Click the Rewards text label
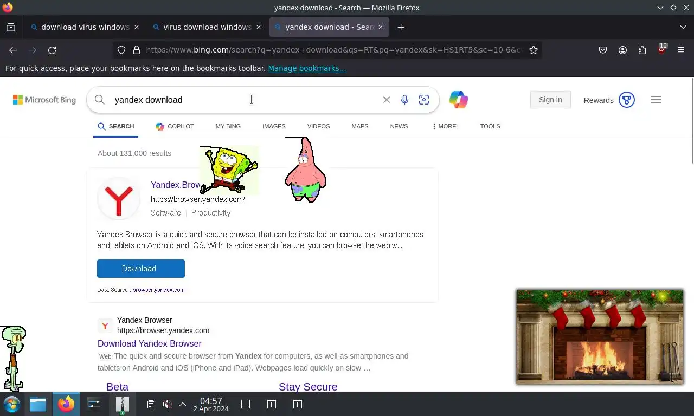 [x=599, y=100]
